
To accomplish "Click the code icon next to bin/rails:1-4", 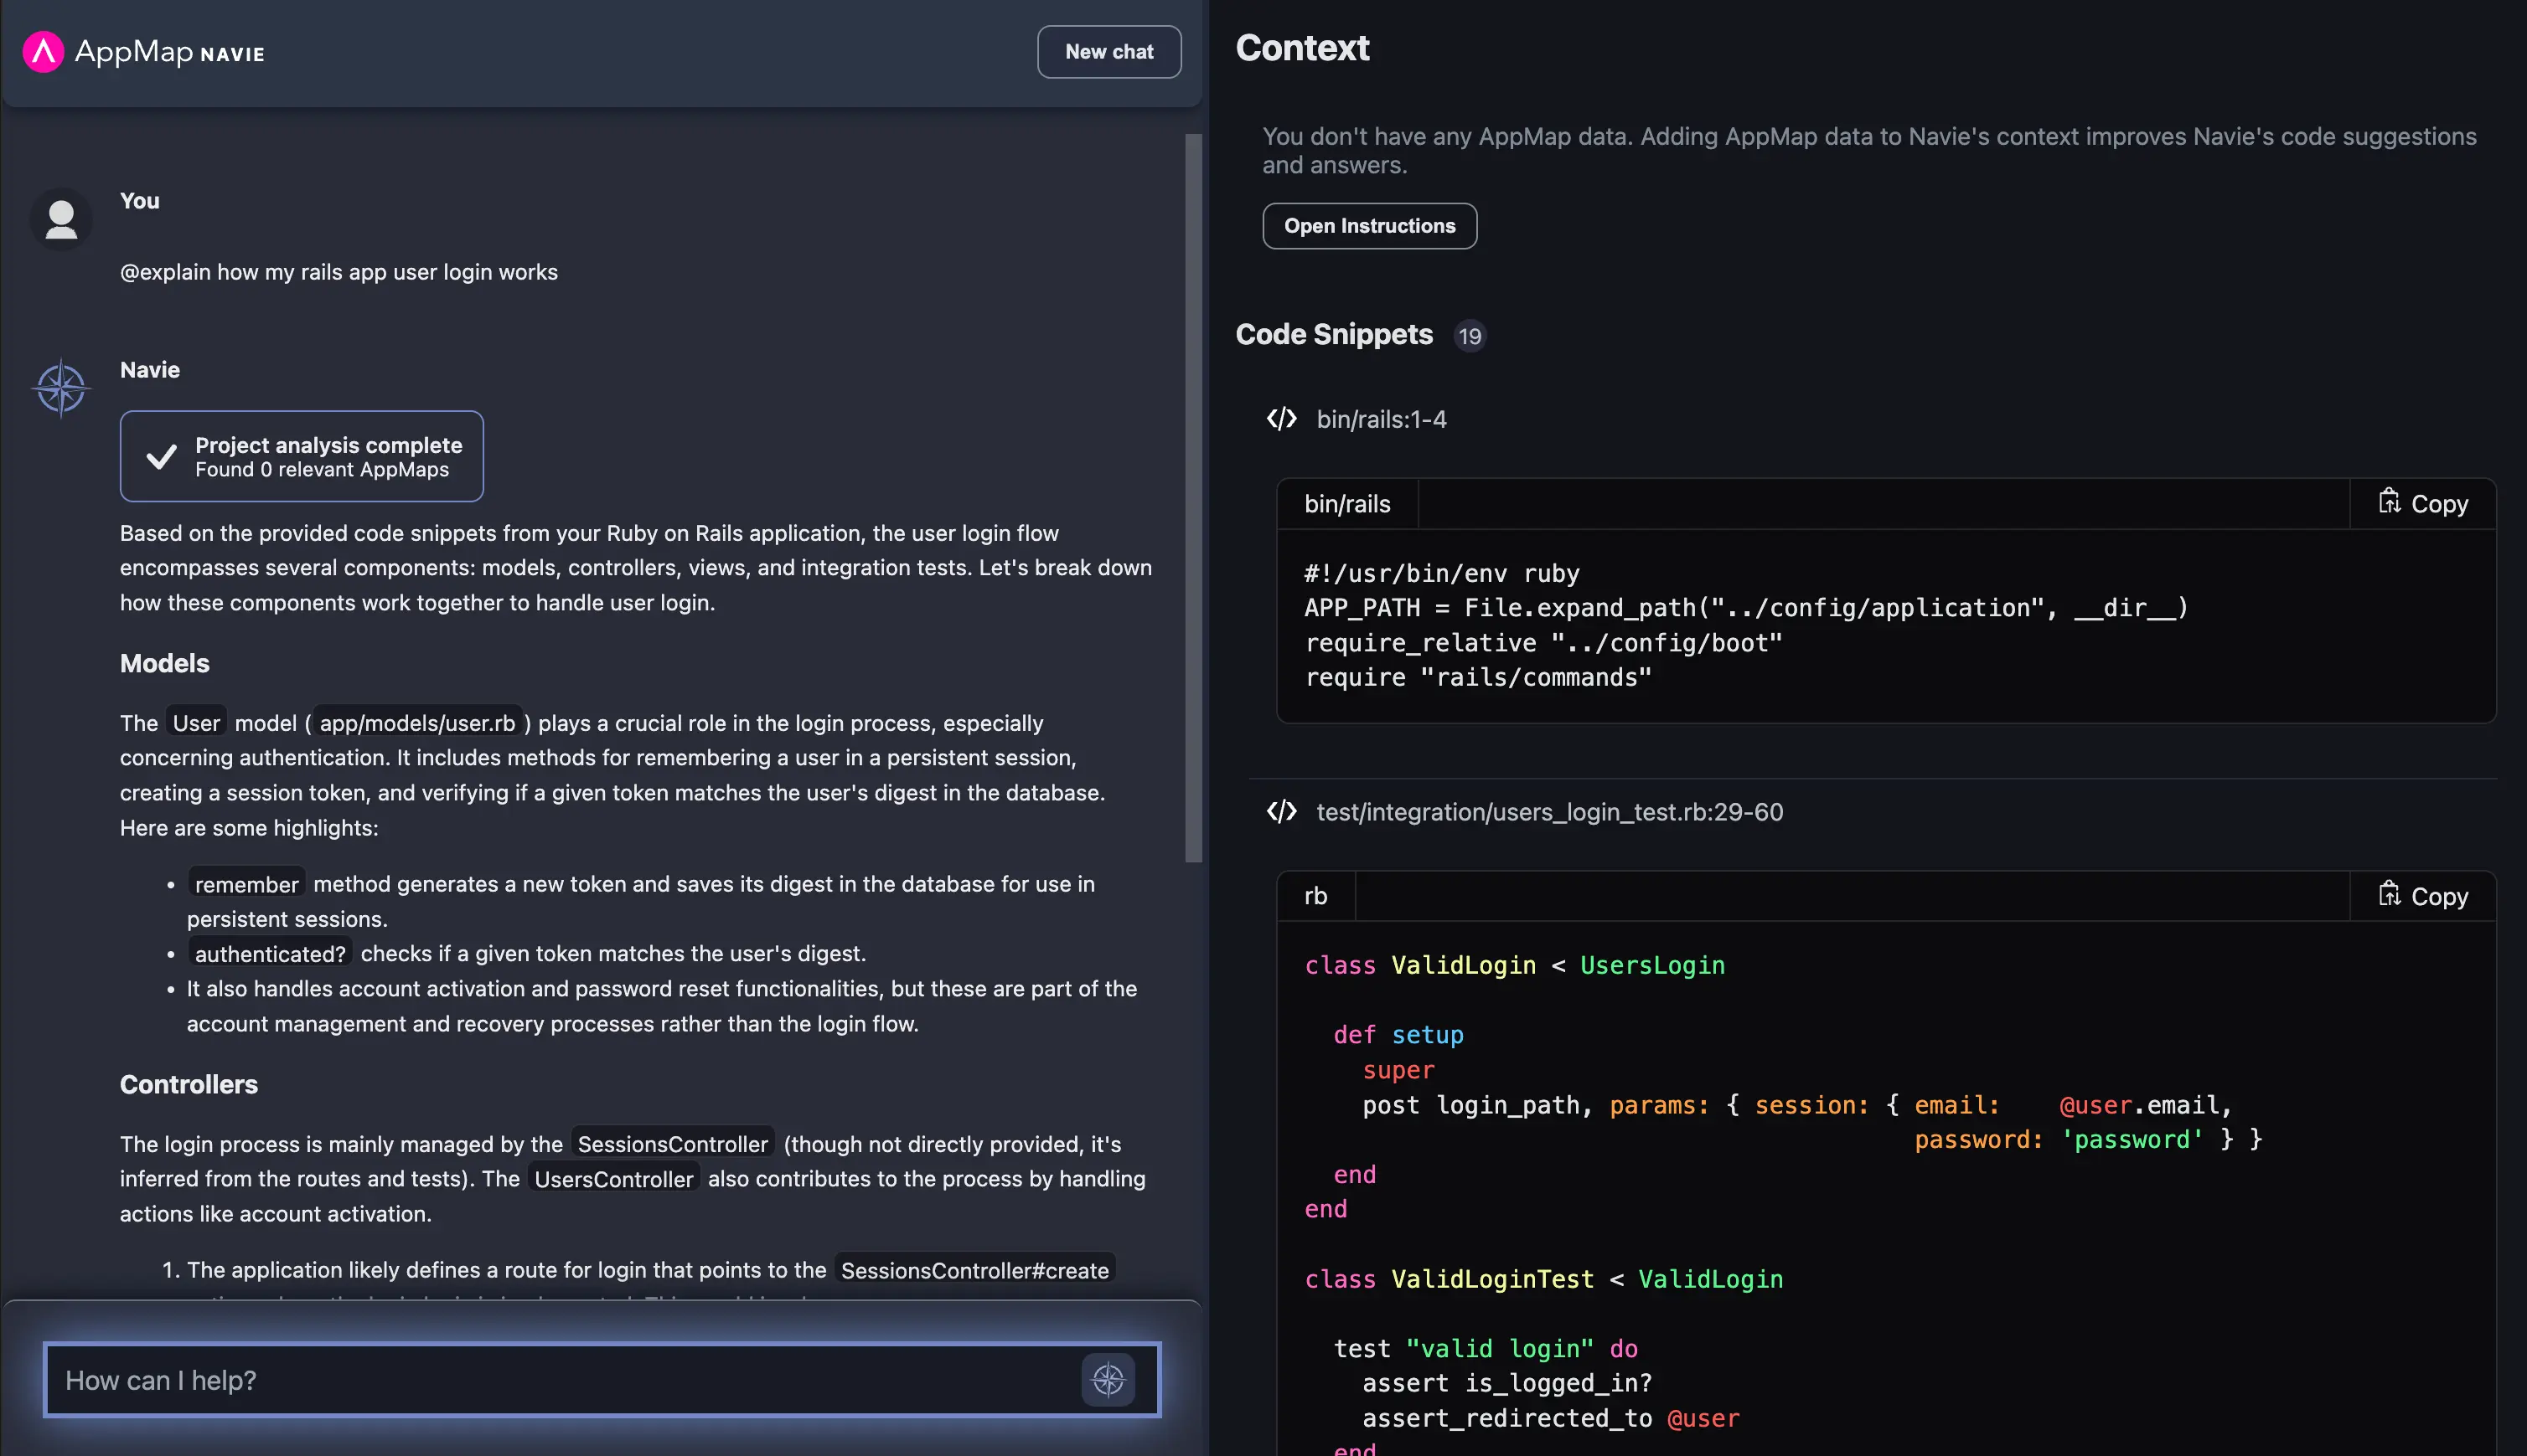I will (x=1281, y=419).
